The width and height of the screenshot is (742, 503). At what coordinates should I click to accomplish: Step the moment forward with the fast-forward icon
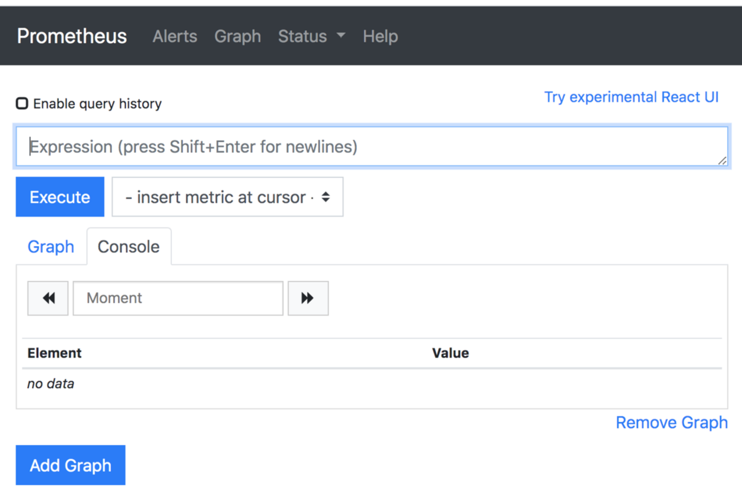point(308,298)
